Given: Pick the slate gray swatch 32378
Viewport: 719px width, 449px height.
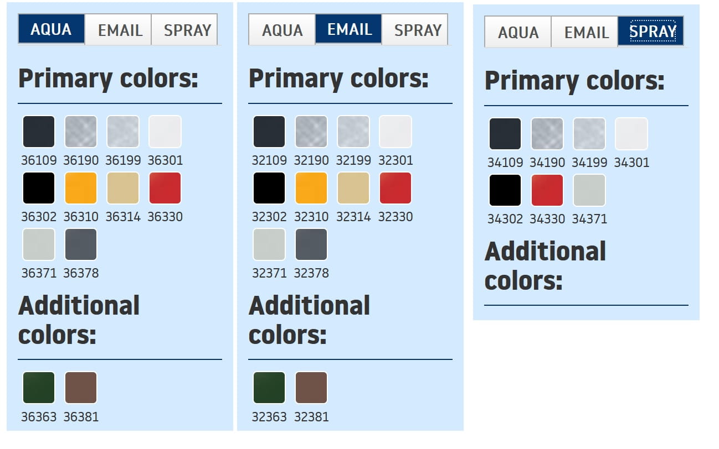Looking at the screenshot, I should 311,244.
